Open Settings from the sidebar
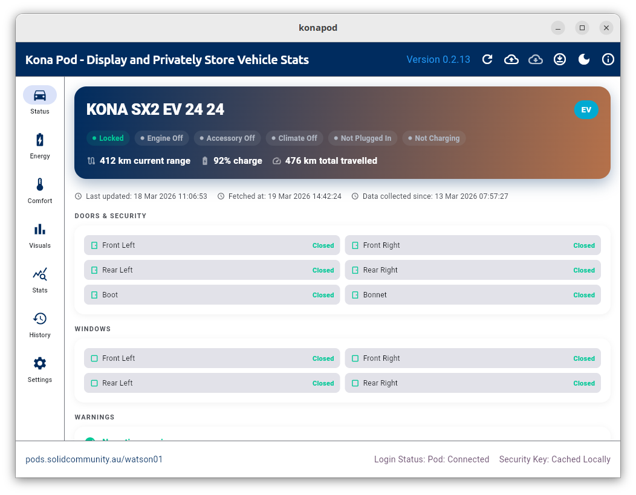636x495 pixels. coord(39,369)
